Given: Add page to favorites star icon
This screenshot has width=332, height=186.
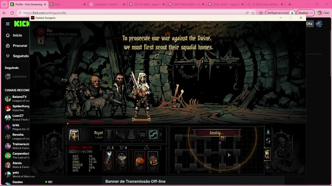Looking at the screenshot, I should coord(253,13).
